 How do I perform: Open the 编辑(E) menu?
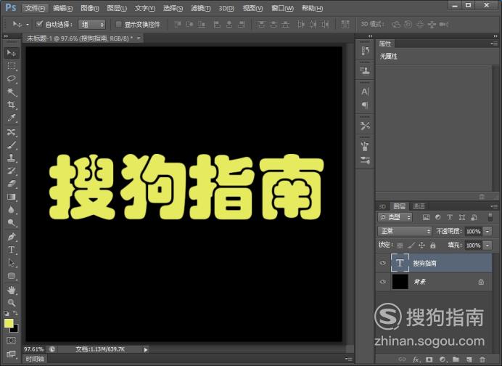point(62,8)
